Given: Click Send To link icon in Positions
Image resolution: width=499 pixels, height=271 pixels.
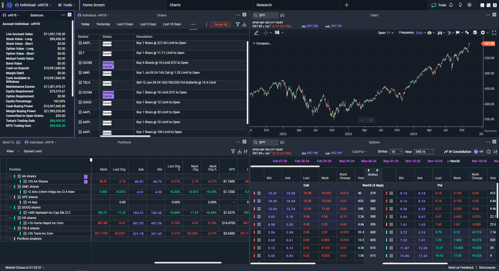Looking at the screenshot, I should (x=18, y=142).
